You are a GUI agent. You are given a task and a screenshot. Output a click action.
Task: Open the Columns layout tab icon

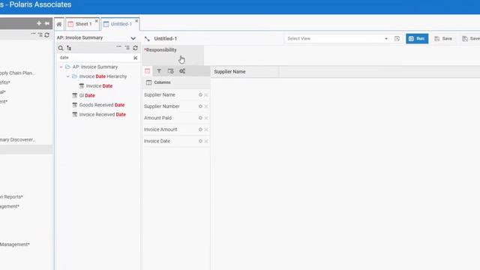coord(147,71)
